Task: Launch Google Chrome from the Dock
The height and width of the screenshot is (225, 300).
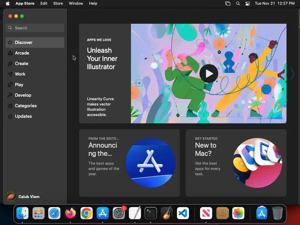Action: click(x=86, y=213)
